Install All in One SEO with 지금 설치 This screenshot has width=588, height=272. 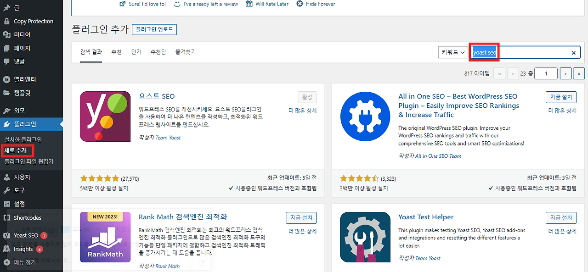[x=561, y=97]
